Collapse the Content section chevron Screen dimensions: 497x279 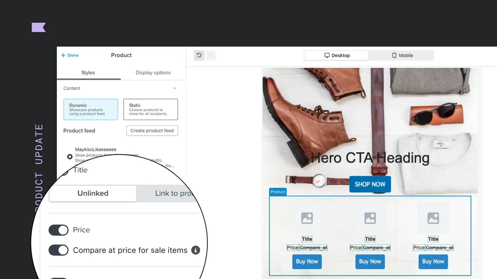[175, 88]
